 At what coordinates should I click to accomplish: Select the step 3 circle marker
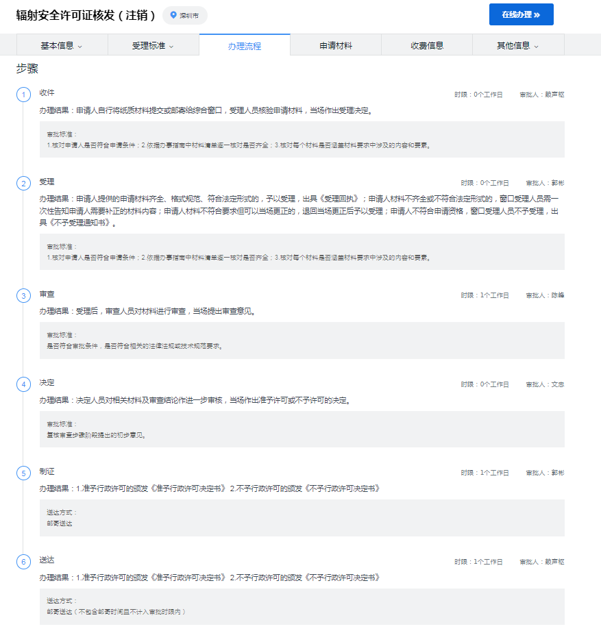coord(24,296)
